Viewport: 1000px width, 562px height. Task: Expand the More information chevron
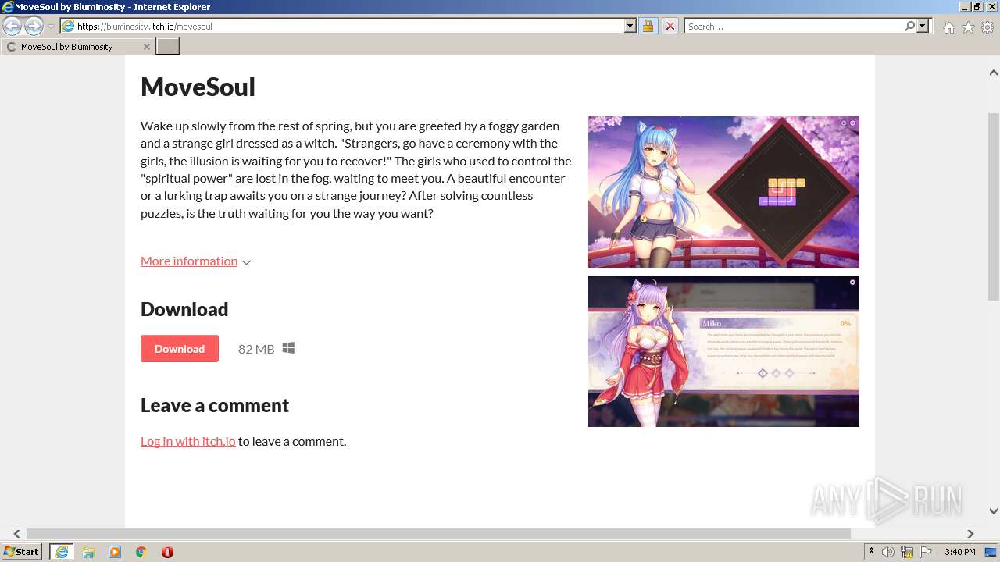[x=246, y=262]
